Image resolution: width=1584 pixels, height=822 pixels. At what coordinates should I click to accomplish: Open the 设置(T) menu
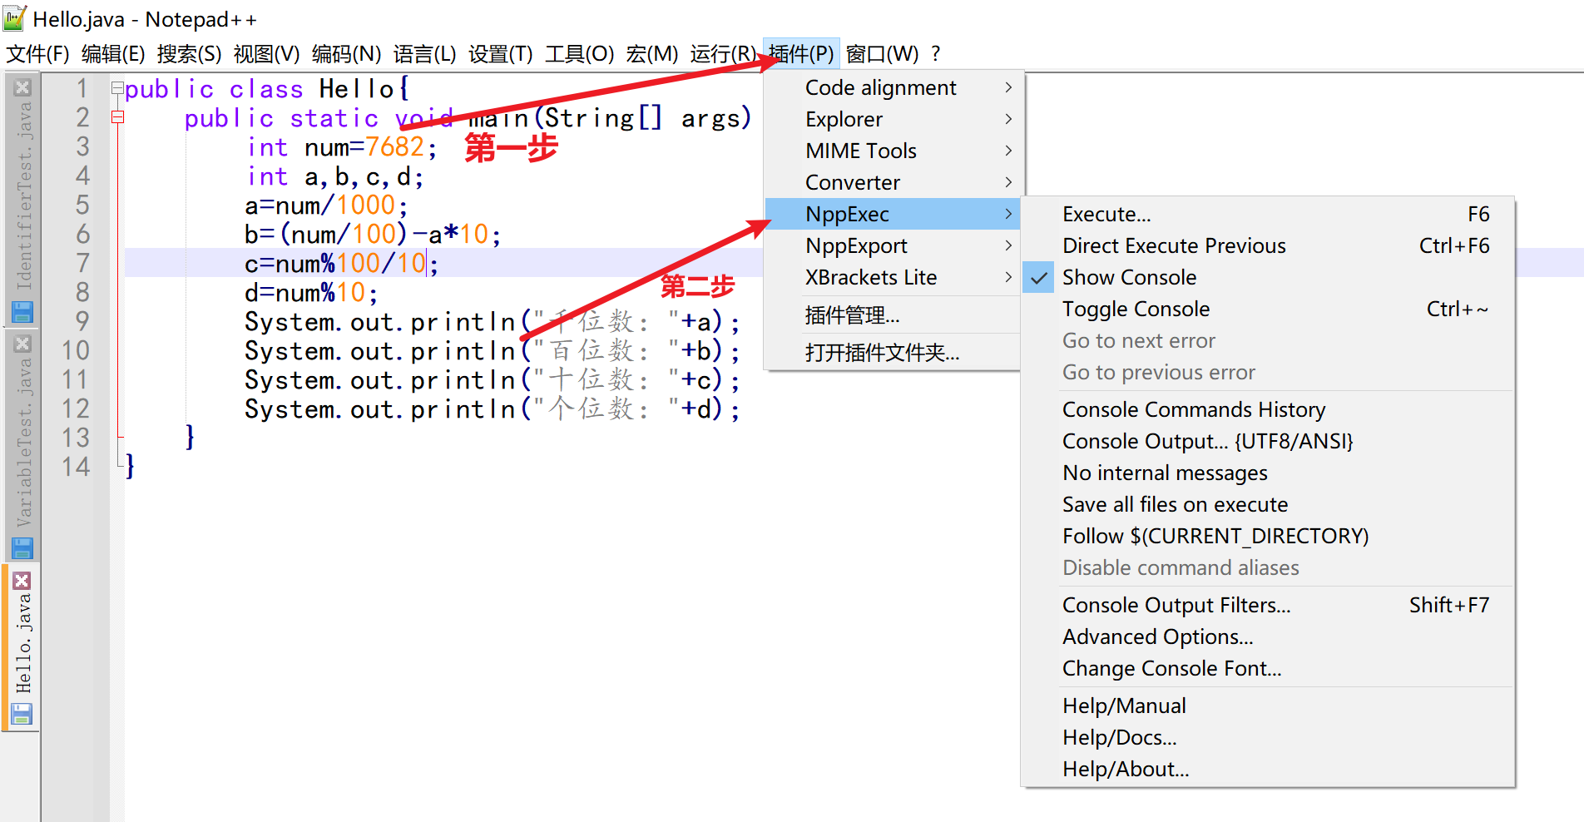click(x=500, y=54)
